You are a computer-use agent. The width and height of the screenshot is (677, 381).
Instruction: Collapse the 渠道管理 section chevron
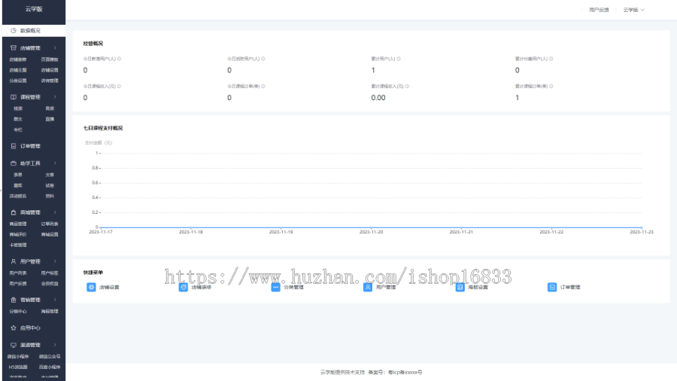tap(55, 345)
